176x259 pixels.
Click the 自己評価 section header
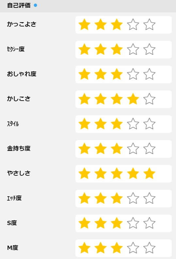point(19,6)
